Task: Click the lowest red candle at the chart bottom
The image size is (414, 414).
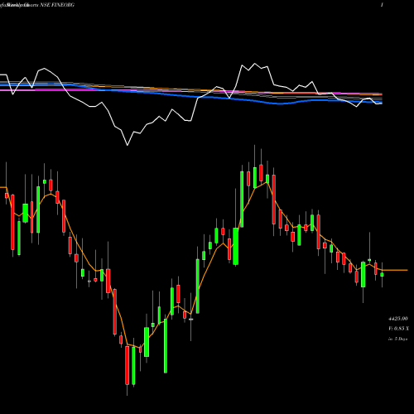Action: click(127, 365)
